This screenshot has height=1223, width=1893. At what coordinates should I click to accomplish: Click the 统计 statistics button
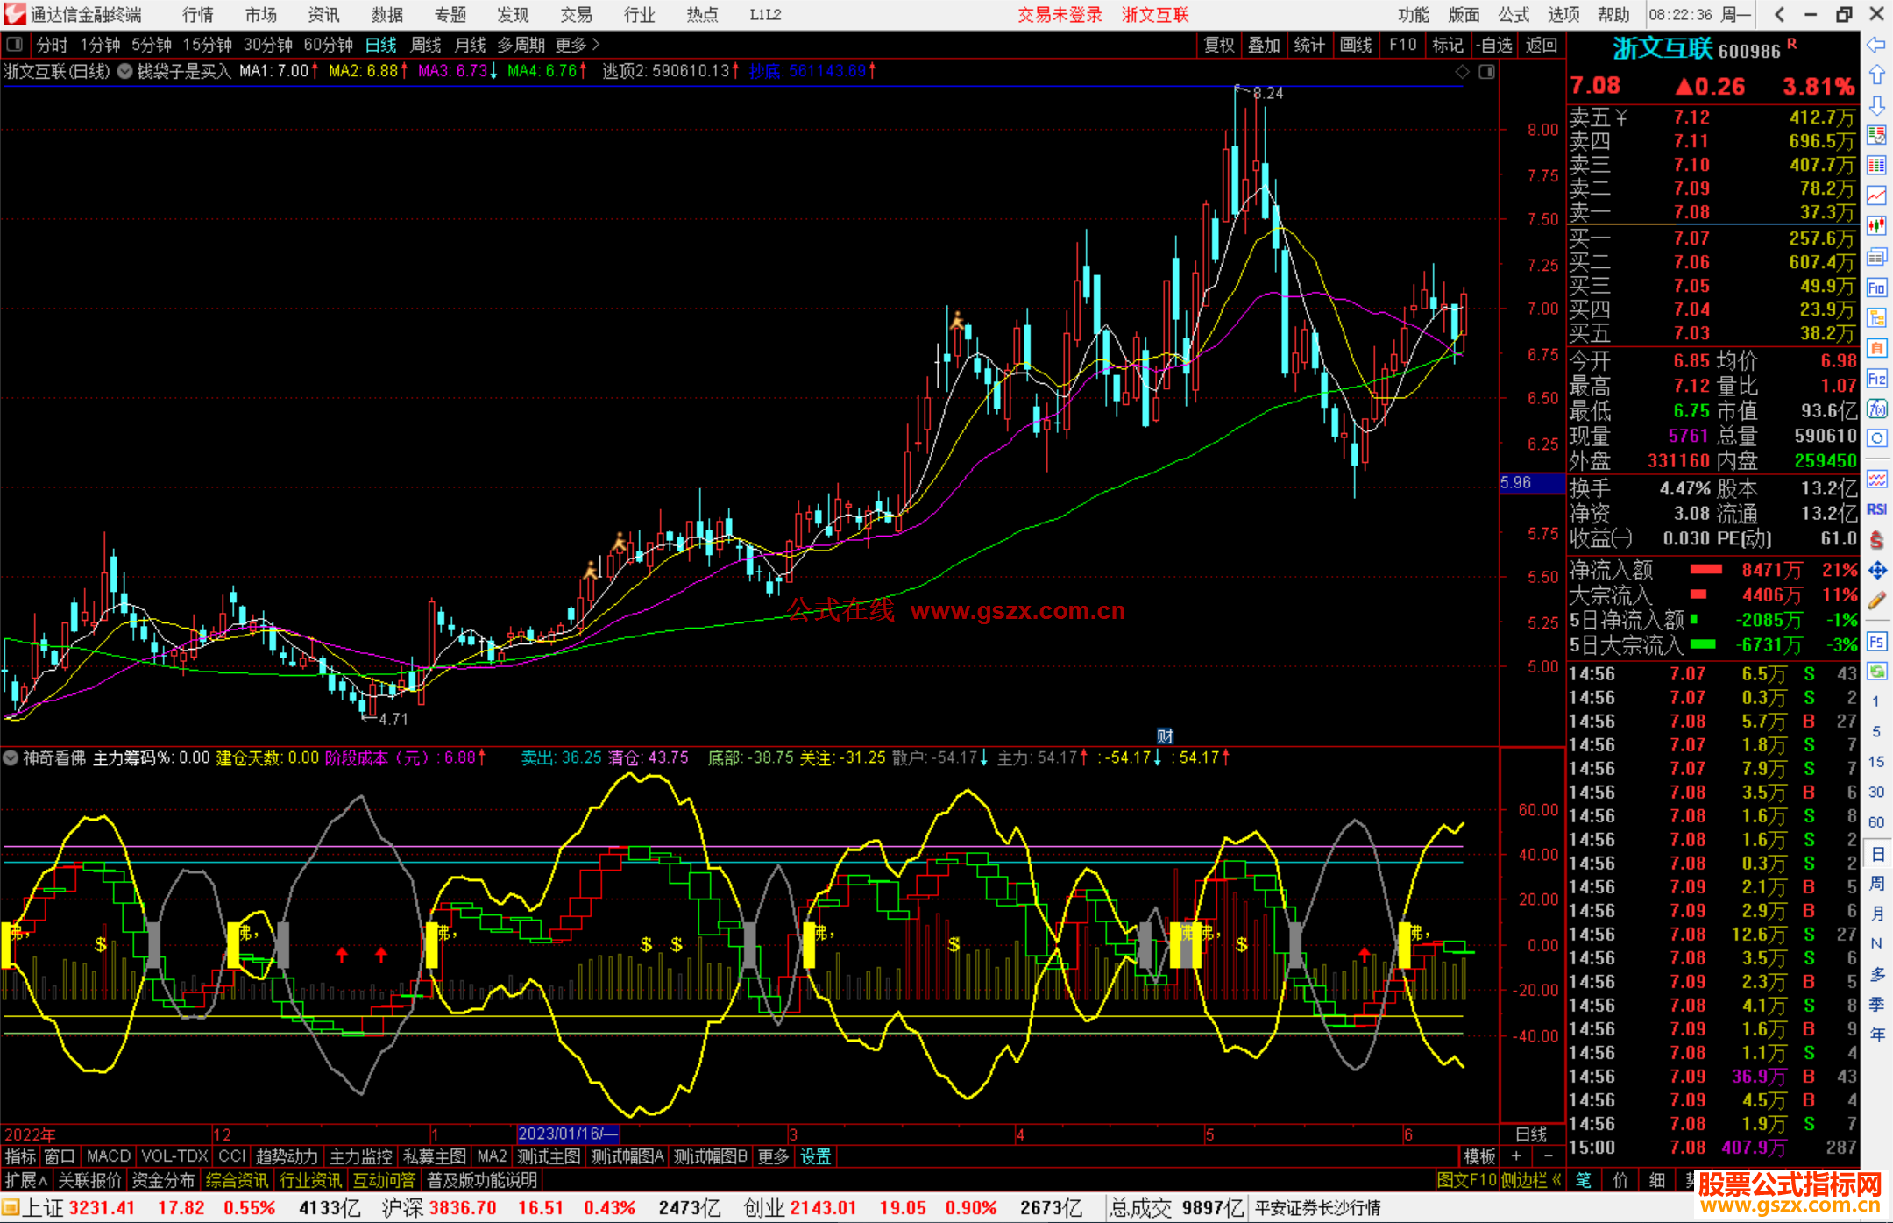[x=1309, y=45]
